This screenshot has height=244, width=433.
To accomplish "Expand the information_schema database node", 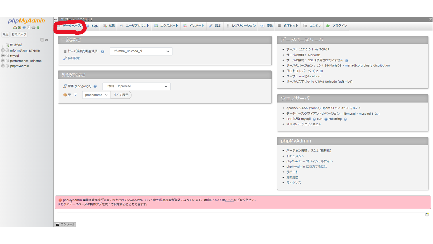I will (x=3, y=50).
